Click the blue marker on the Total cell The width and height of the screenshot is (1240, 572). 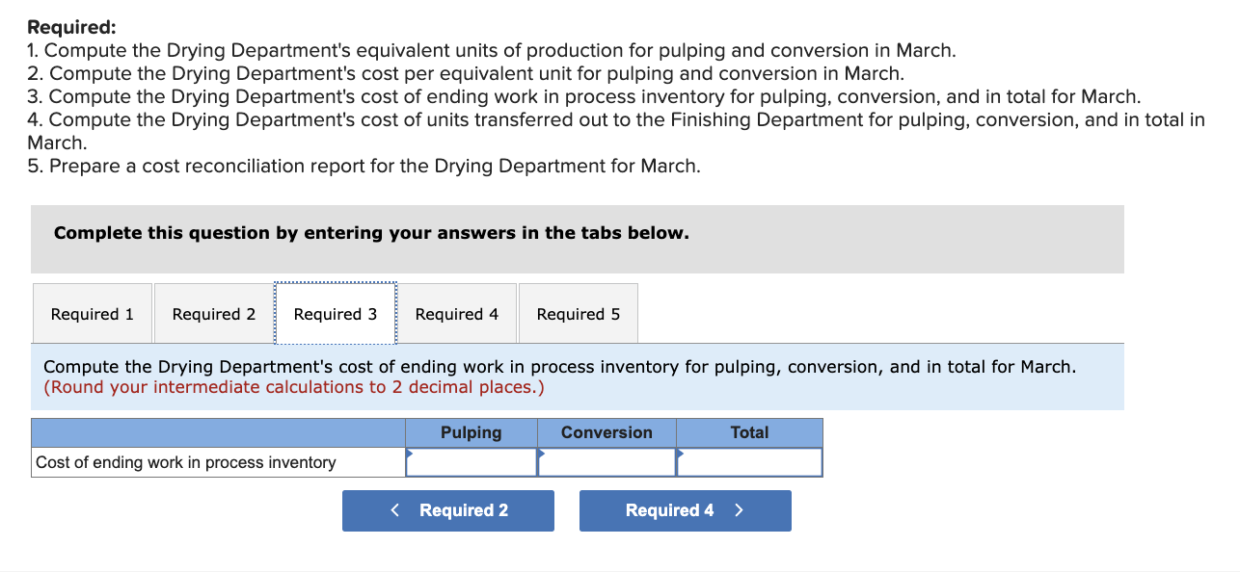(679, 454)
